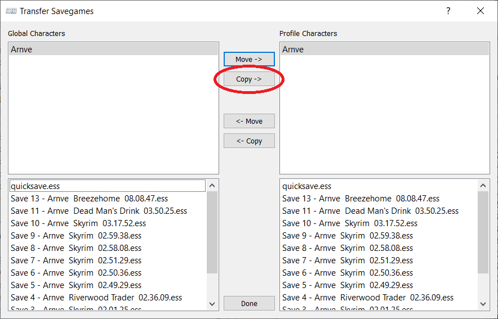Select Save 5 Skyrim 02.49.29 in profile saves
Screen dimensions: 498x319
tap(379, 285)
